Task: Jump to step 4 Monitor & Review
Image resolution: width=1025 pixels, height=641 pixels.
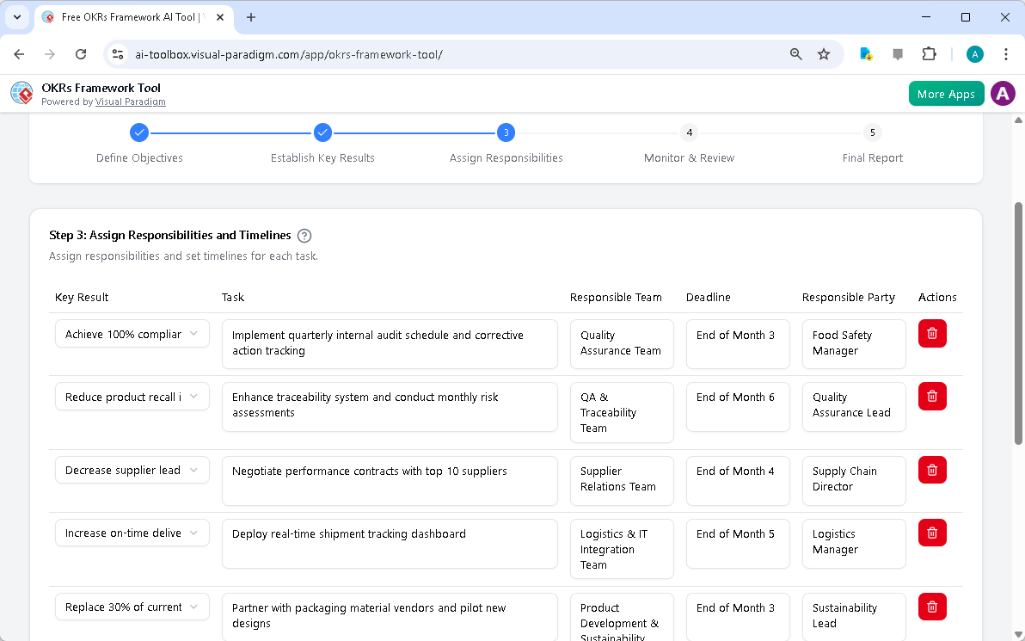Action: tap(689, 133)
